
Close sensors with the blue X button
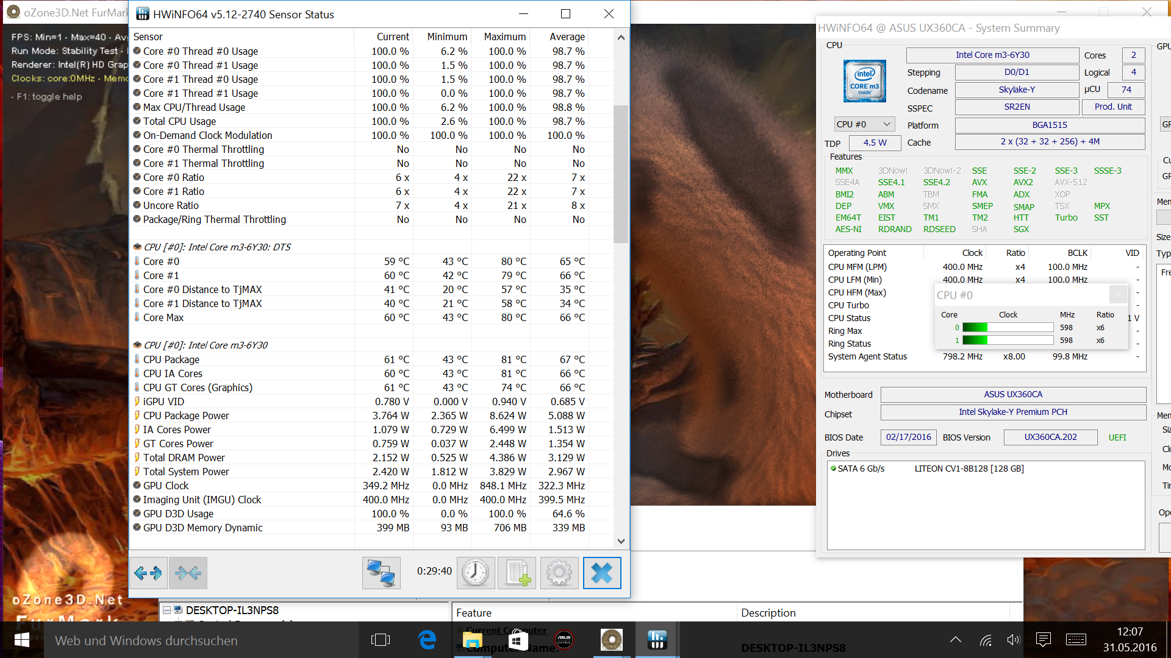pos(602,573)
